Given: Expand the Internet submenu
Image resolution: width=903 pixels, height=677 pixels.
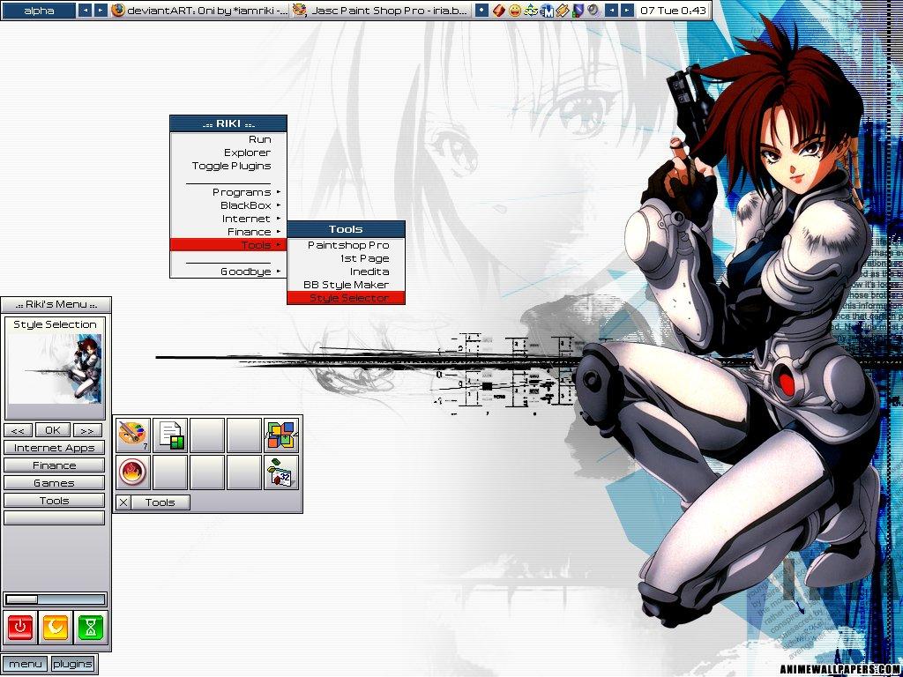Looking at the screenshot, I should click(x=228, y=219).
